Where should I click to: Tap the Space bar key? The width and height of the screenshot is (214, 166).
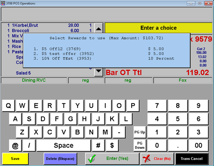(x=64, y=145)
